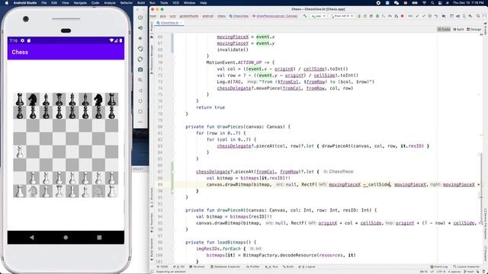This screenshot has width=488, height=274.
Task: Click the macOS Spotlight search icon
Action: tap(432, 3)
